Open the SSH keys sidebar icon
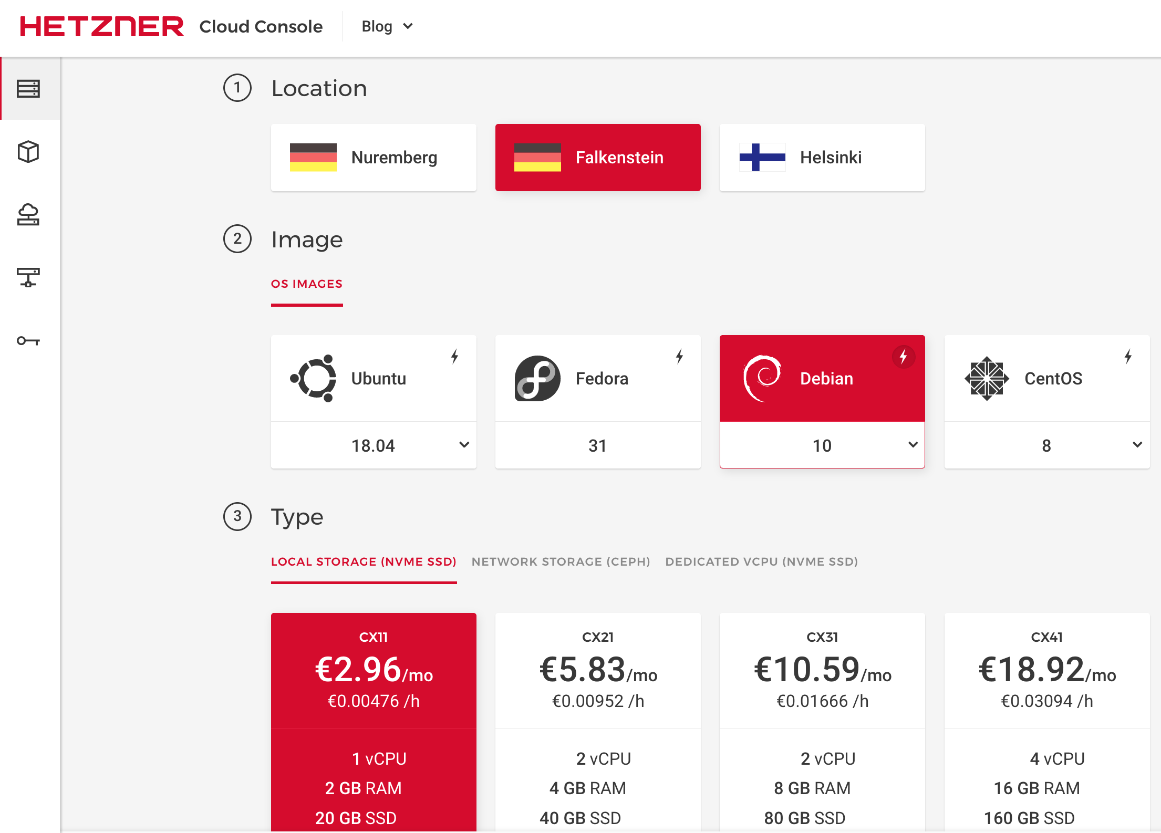The width and height of the screenshot is (1161, 833). [28, 341]
